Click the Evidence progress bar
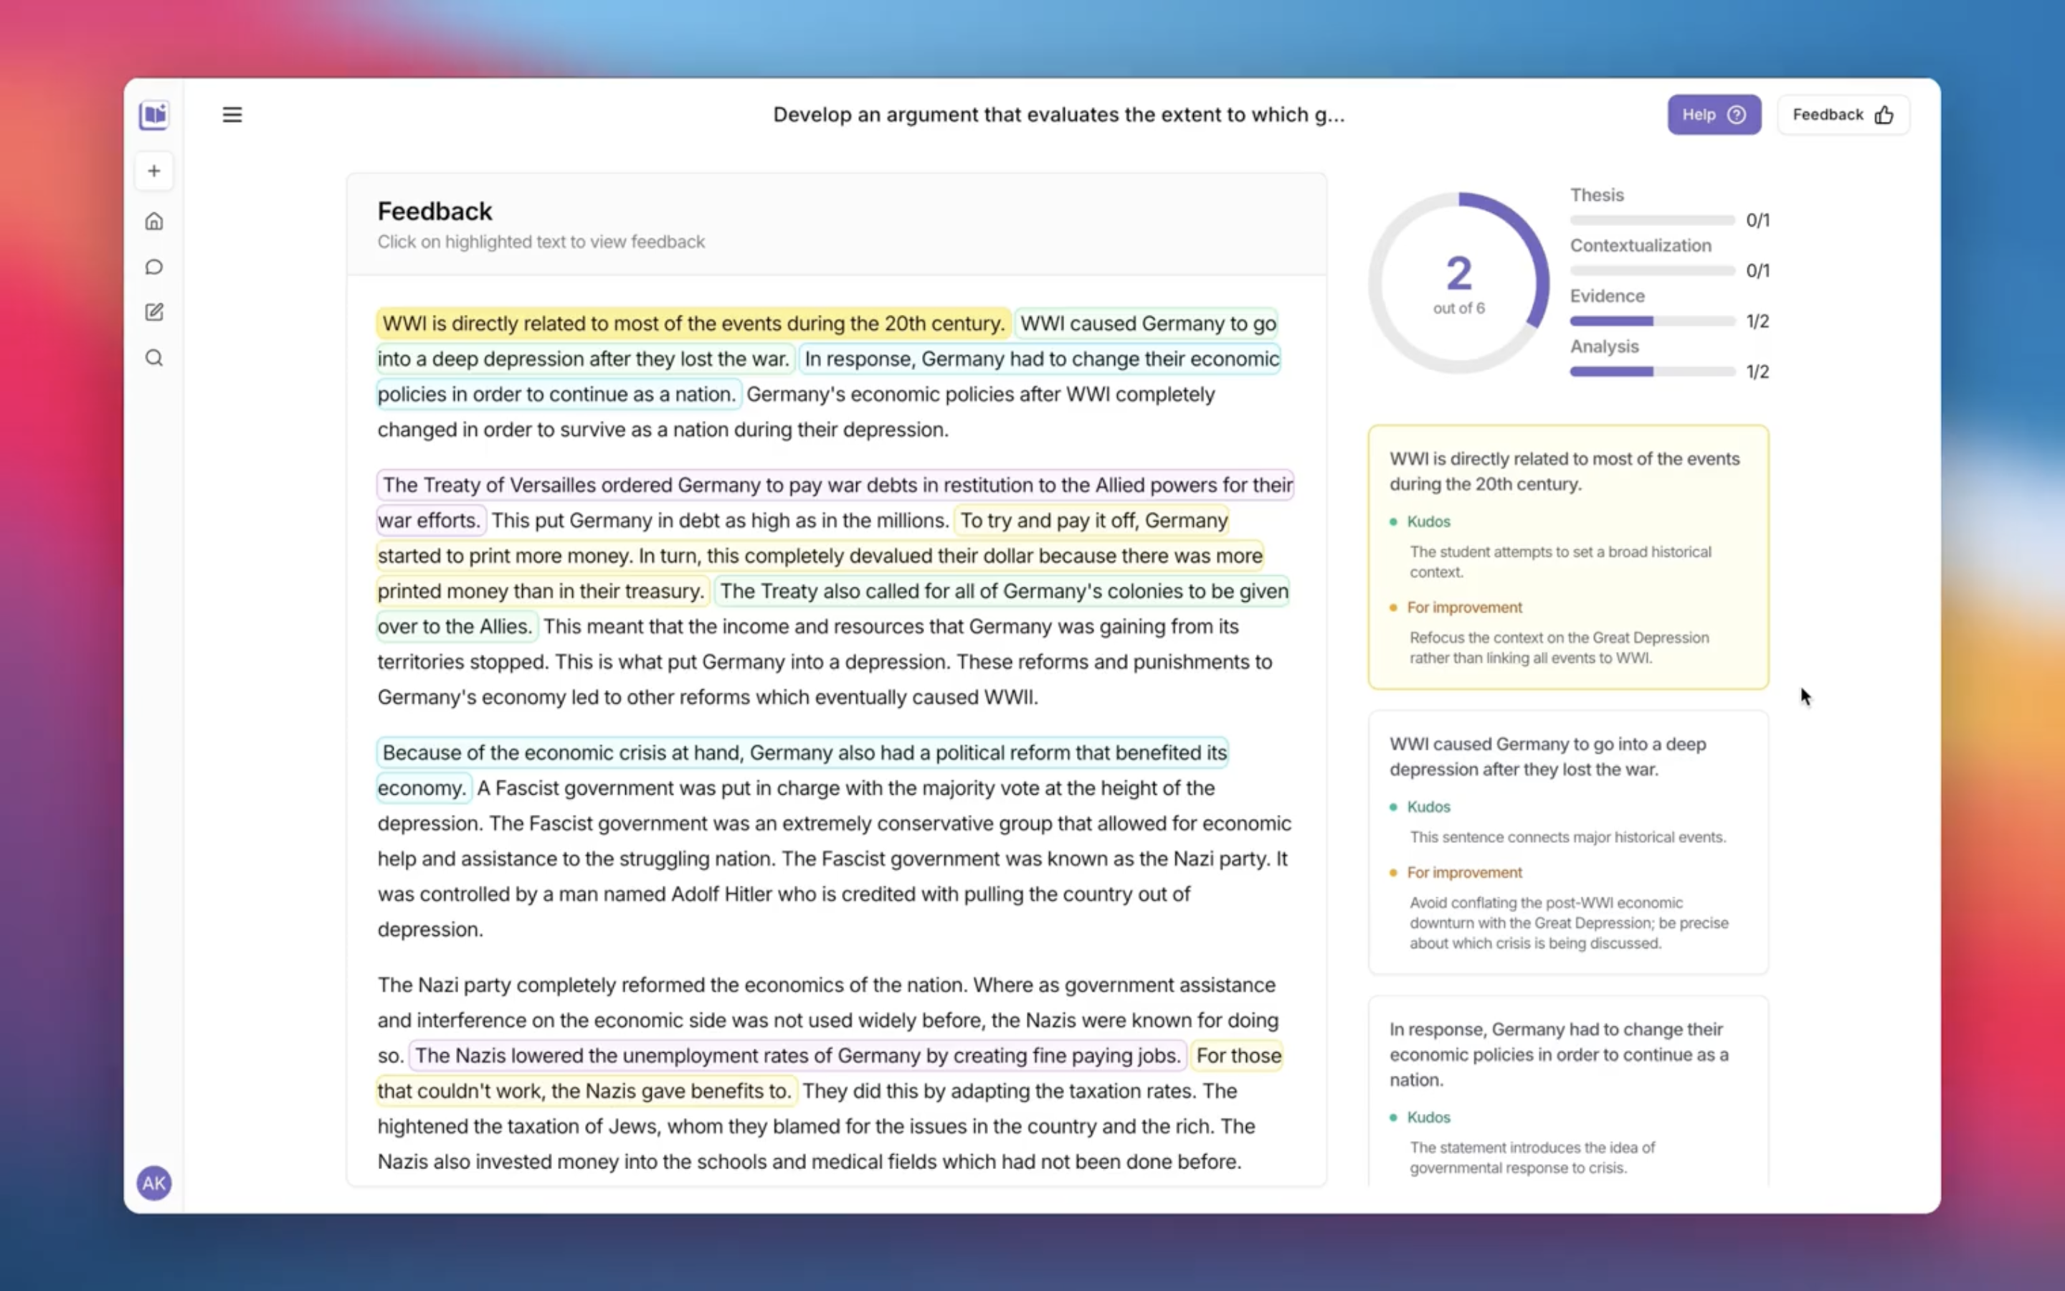This screenshot has height=1291, width=2065. coord(1651,321)
